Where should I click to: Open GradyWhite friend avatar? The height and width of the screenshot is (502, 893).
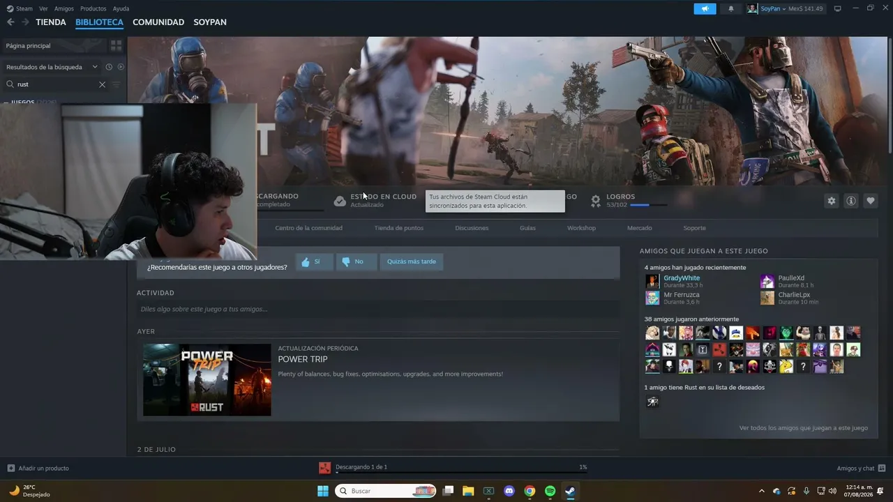click(652, 281)
